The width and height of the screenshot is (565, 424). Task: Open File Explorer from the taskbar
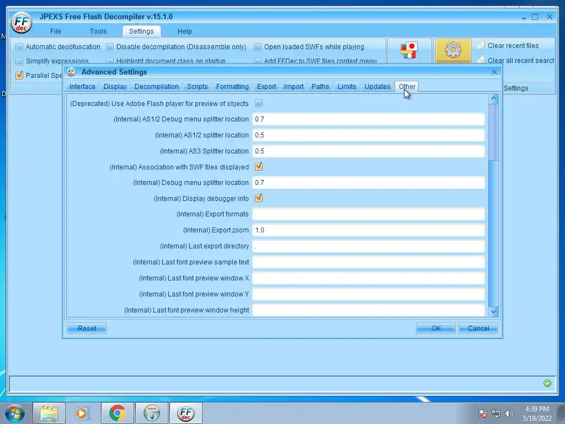coord(49,413)
